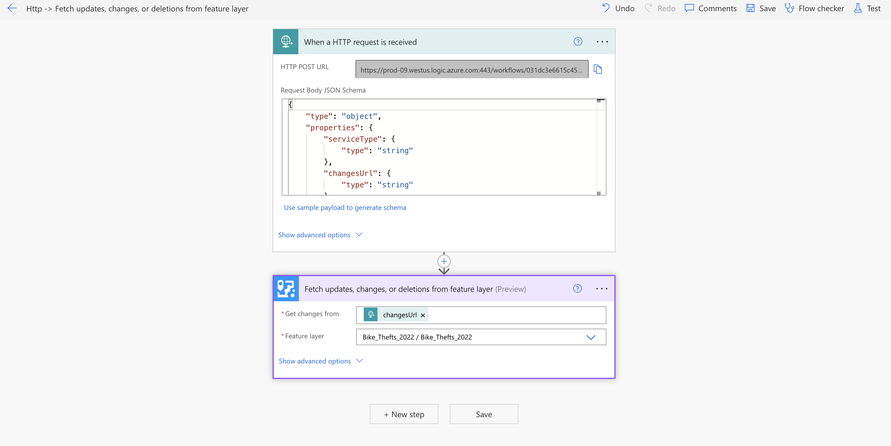Open the Feature layer dropdown
891x446 pixels.
click(x=591, y=337)
